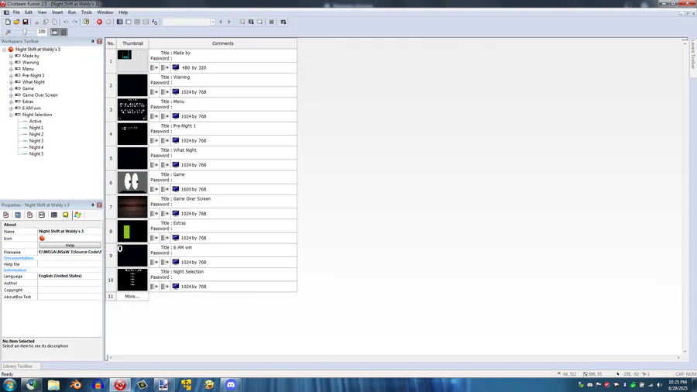Open a file via the folder toolbar icon
Screen dimensions: 697x392
pyautogui.click(x=16, y=22)
